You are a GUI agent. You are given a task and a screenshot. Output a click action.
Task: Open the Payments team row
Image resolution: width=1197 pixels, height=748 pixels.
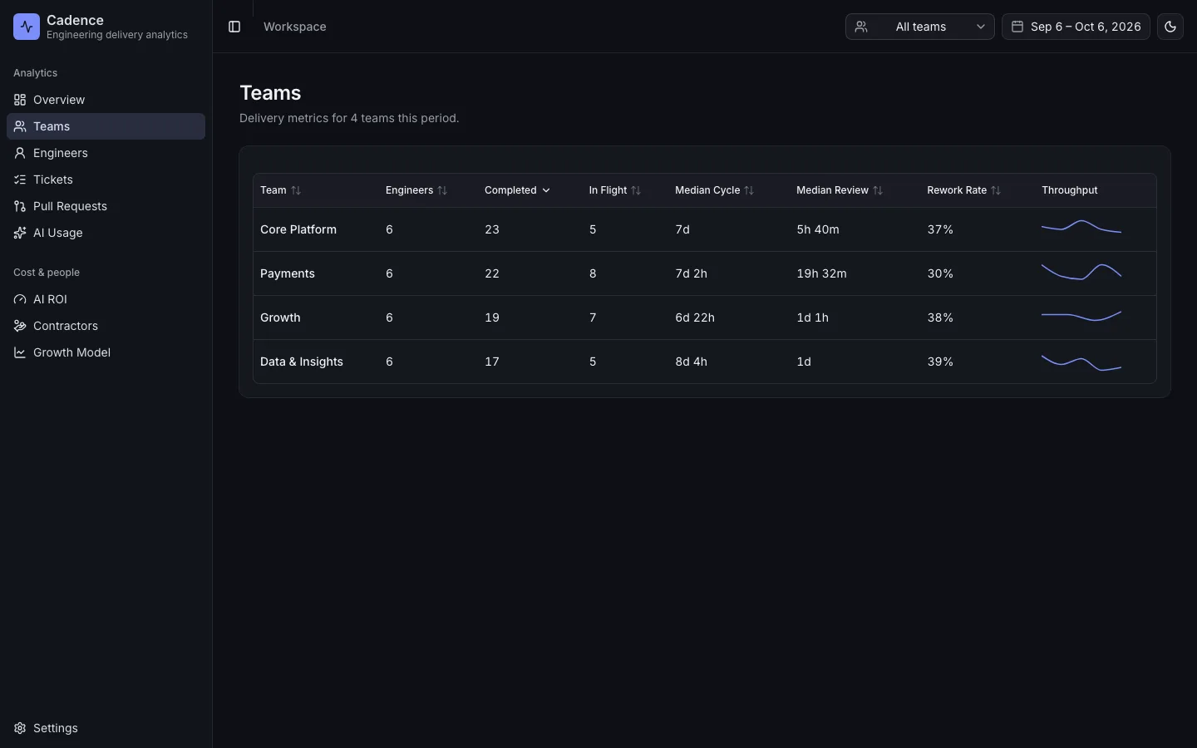705,273
